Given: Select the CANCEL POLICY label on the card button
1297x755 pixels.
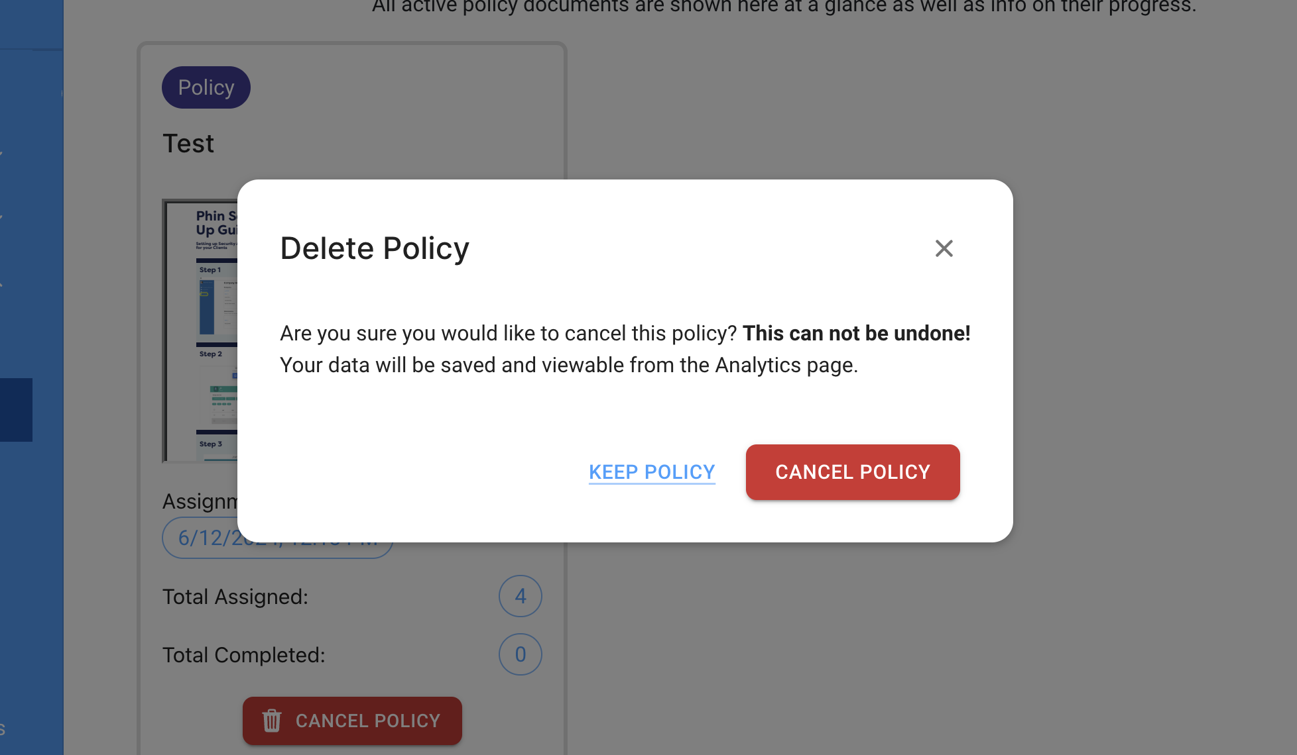Looking at the screenshot, I should tap(368, 721).
